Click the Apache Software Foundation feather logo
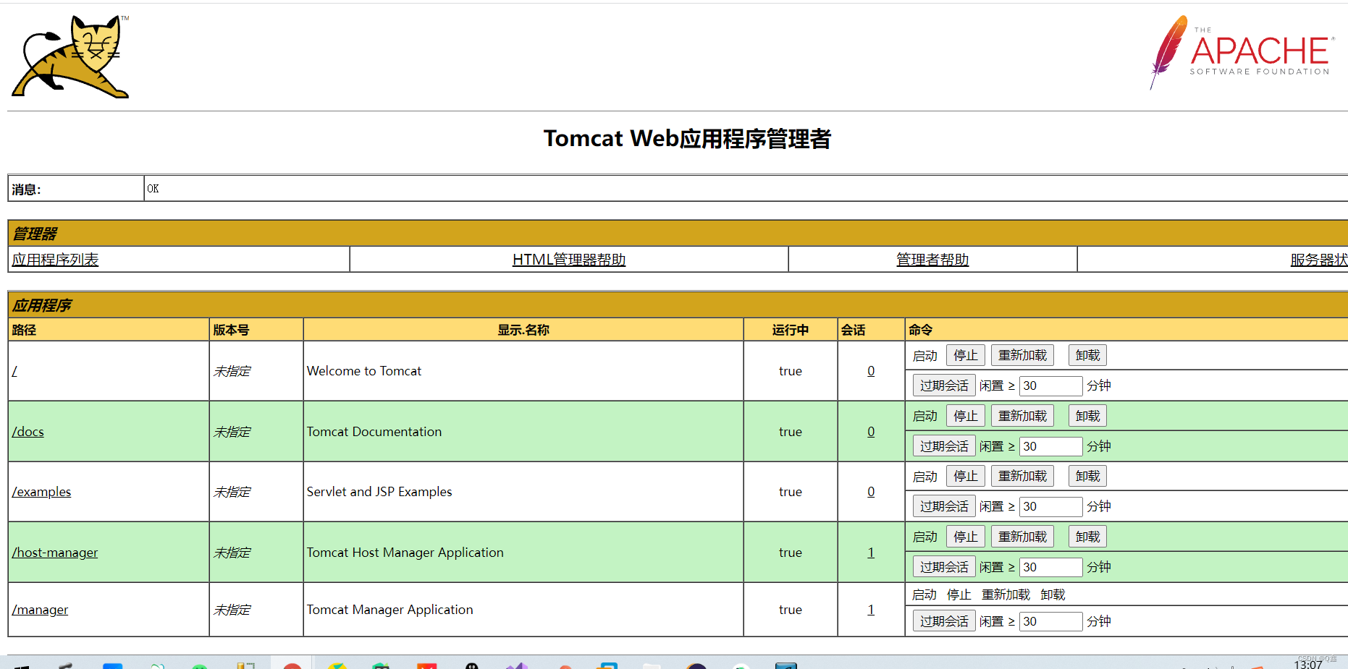The image size is (1348, 669). point(1242,53)
